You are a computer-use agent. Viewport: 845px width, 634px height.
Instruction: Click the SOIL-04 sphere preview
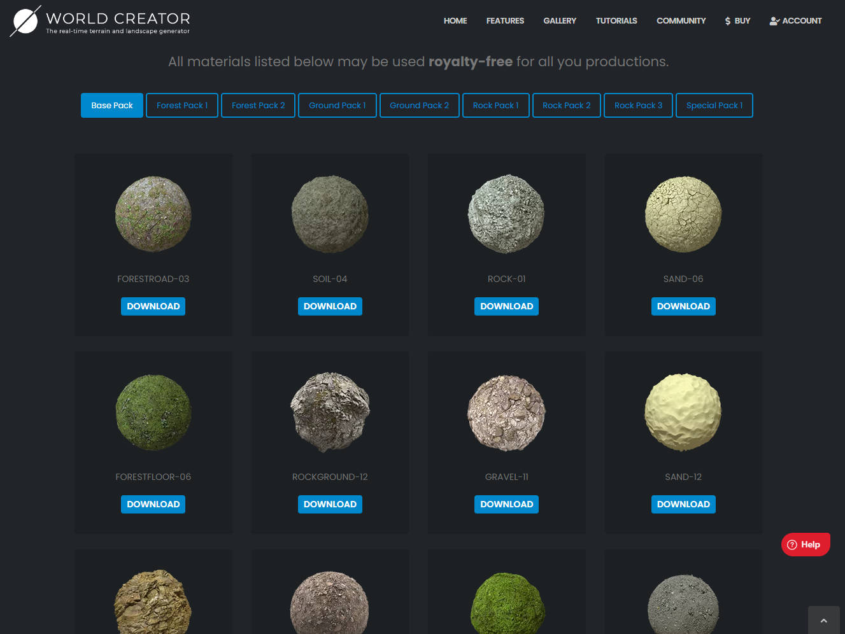[x=330, y=214]
